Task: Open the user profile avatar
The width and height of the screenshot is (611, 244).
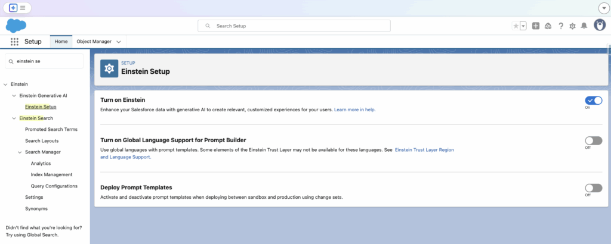Action: (x=600, y=25)
